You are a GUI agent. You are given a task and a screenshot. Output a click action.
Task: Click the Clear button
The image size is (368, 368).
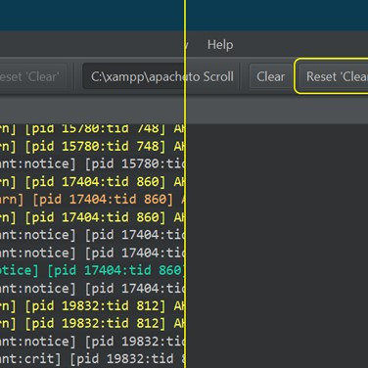click(270, 76)
